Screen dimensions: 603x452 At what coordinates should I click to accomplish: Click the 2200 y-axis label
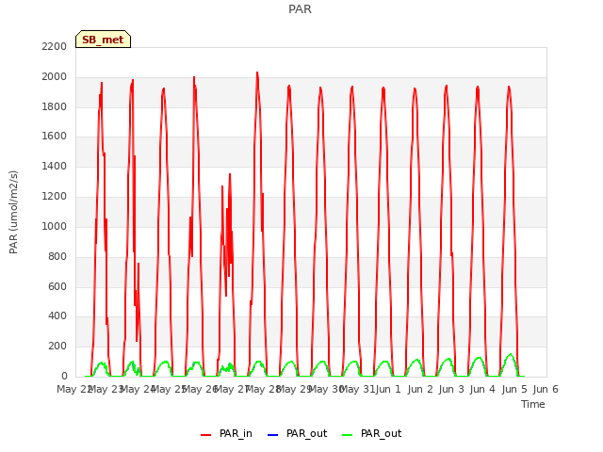[55, 46]
